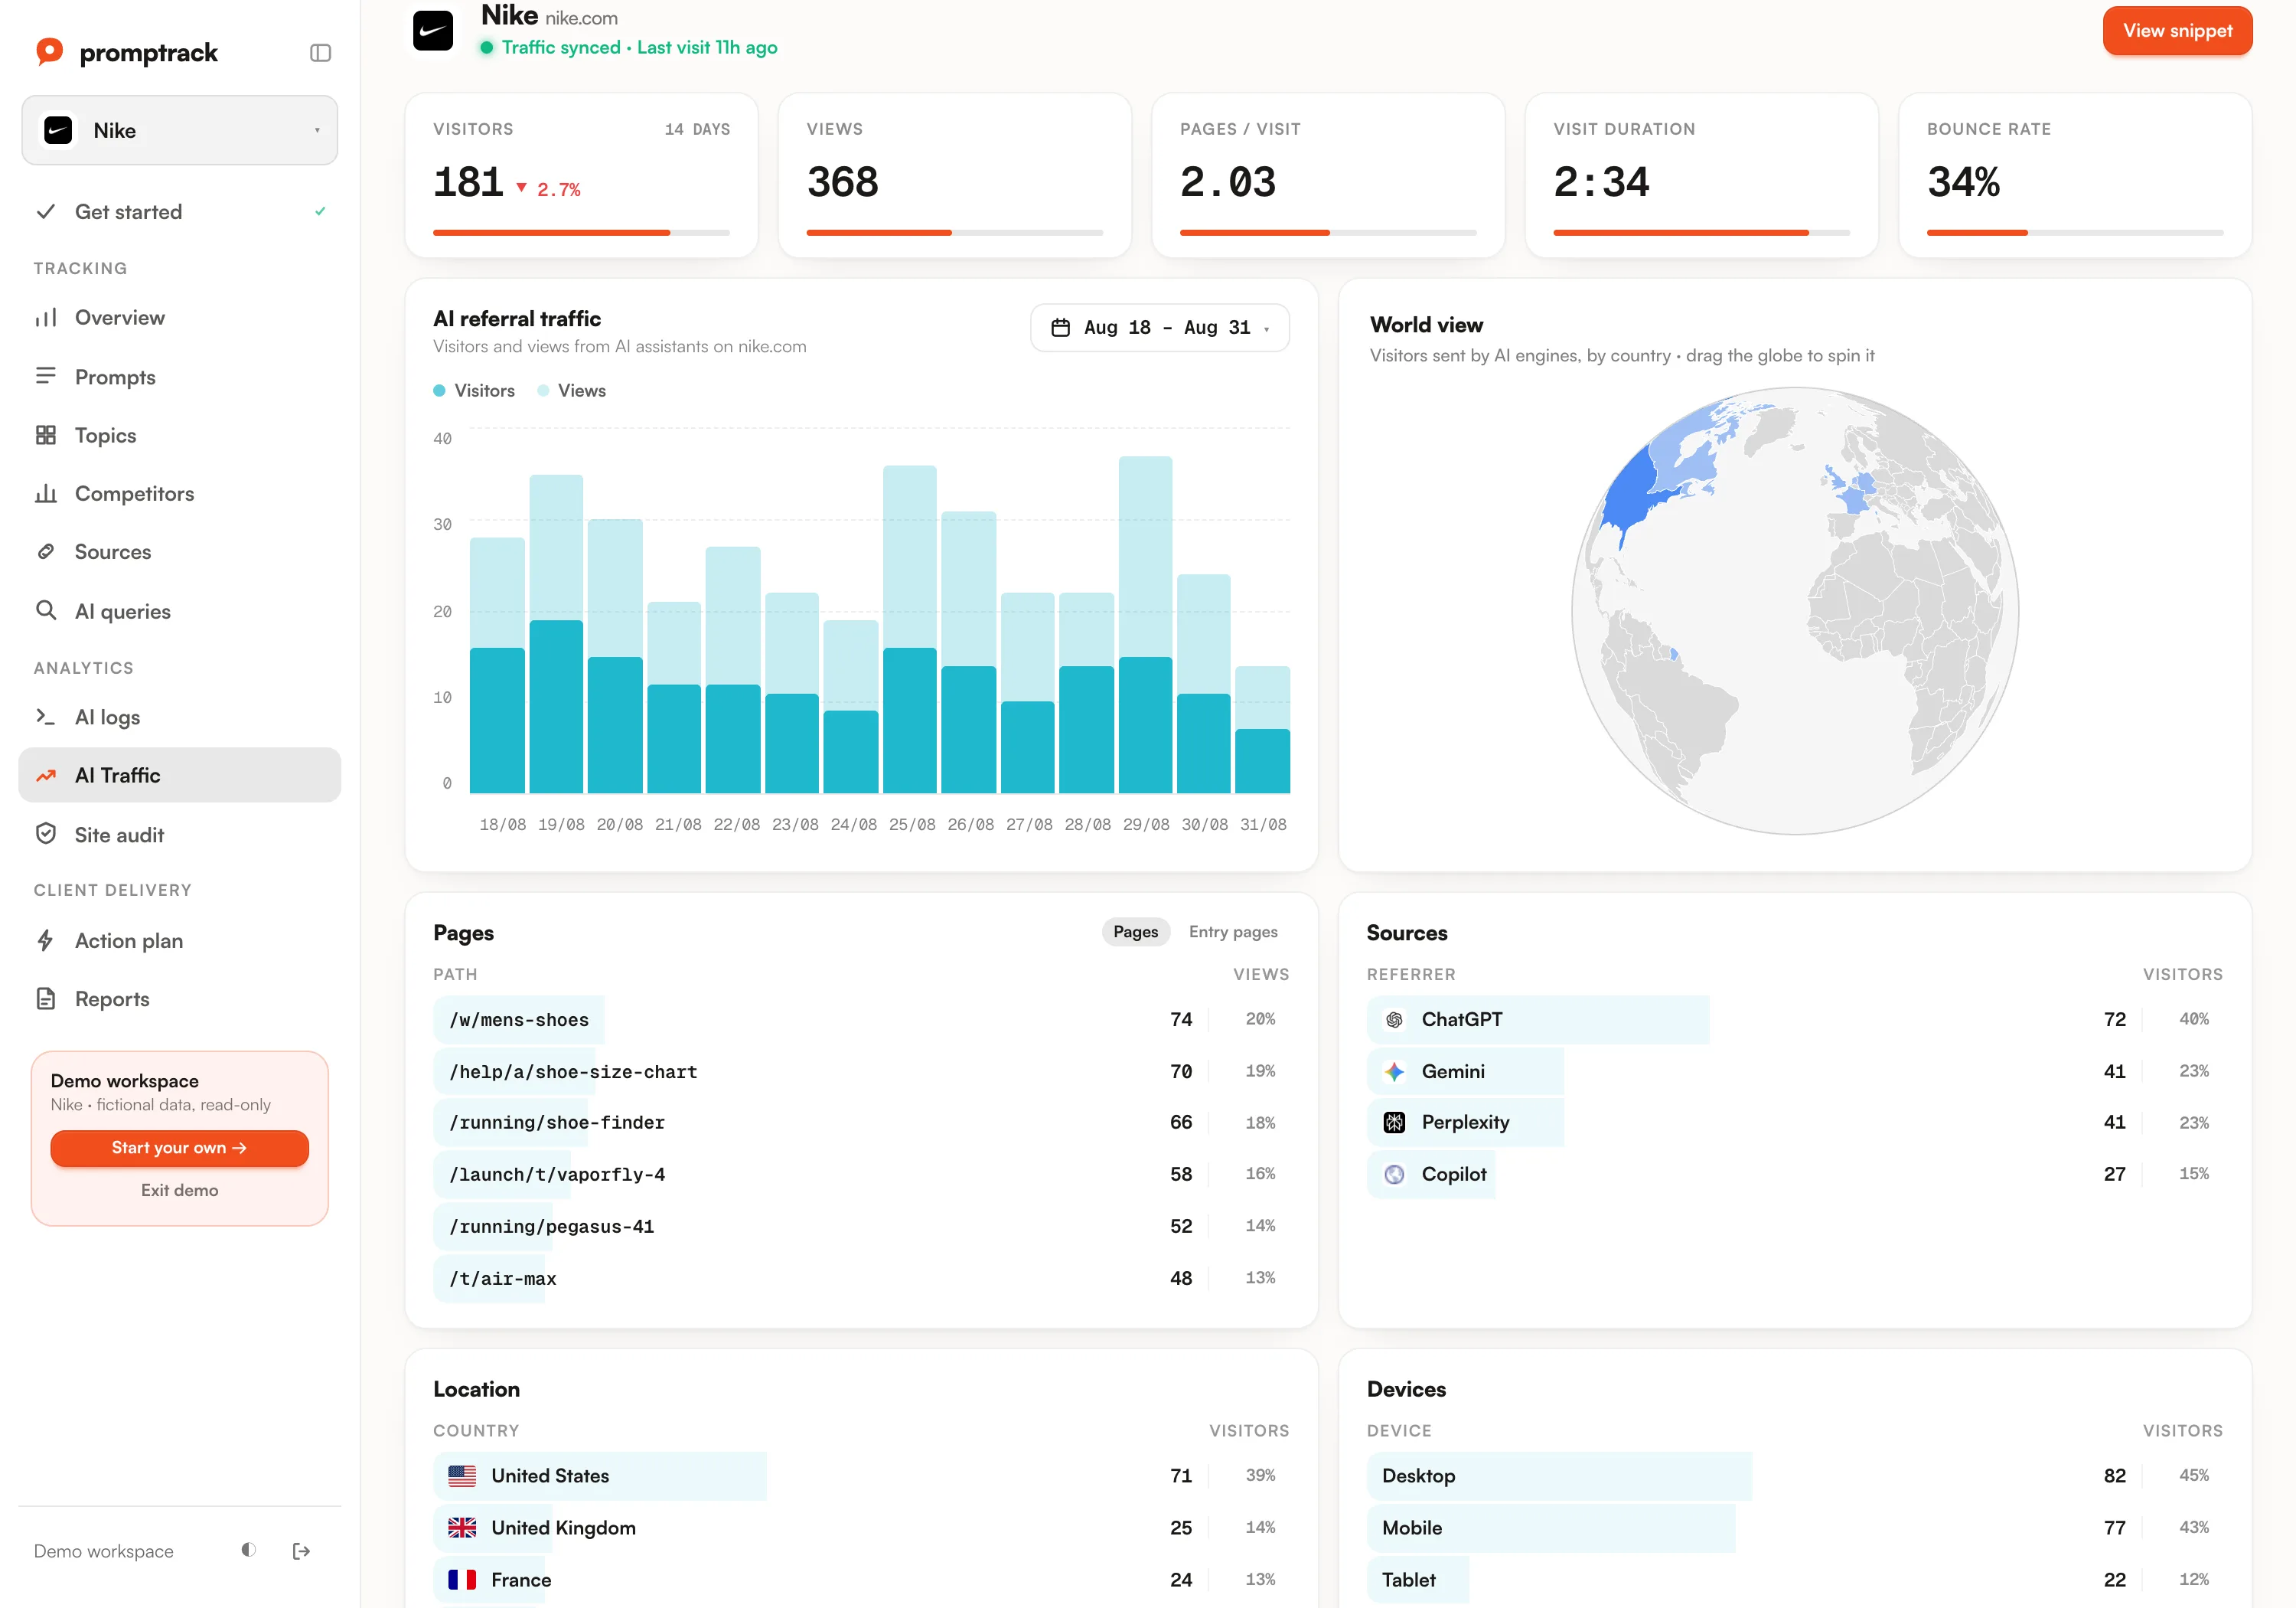Click the 25/08 bar in traffic chart
The width and height of the screenshot is (2296, 1608).
click(910, 629)
